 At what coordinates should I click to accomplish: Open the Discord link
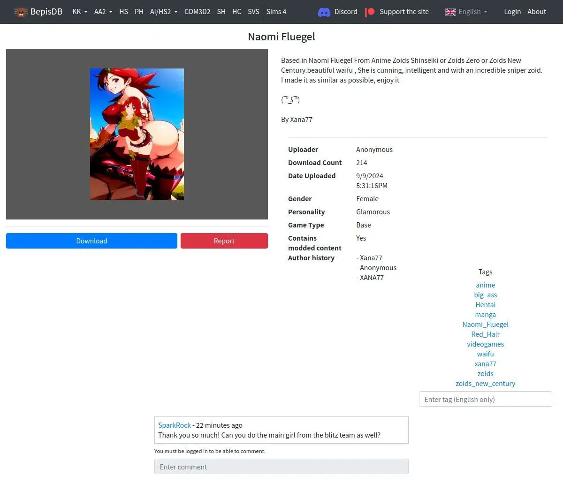tap(346, 12)
